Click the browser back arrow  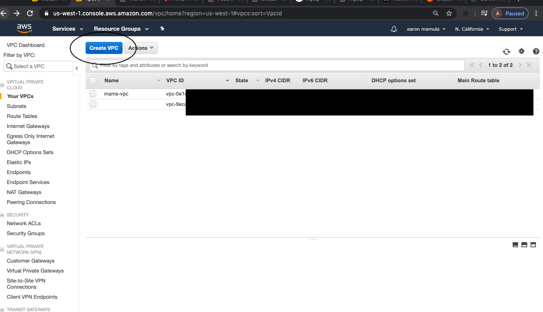point(4,13)
